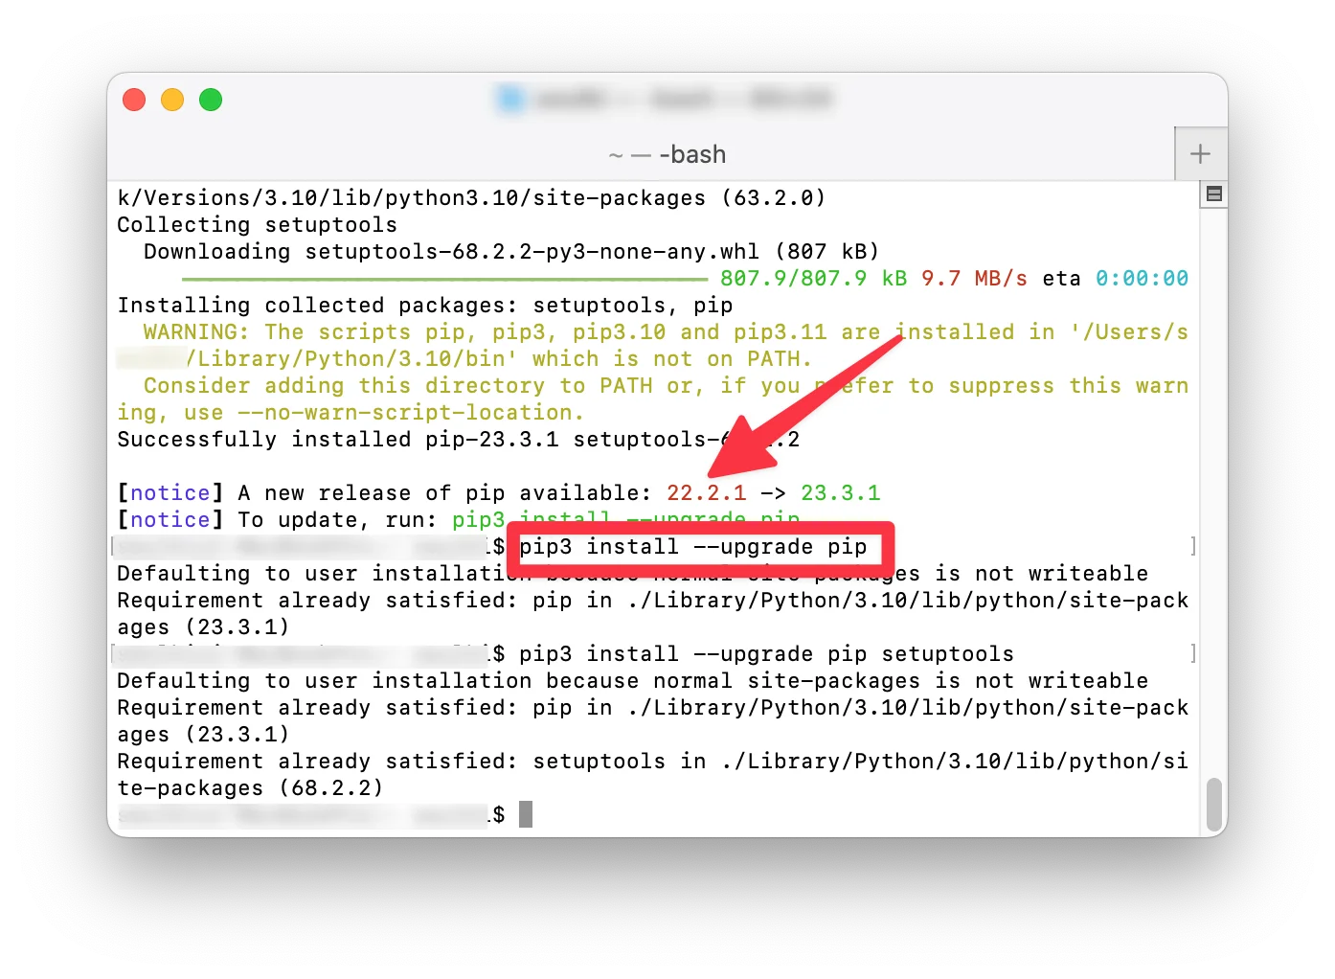Place cursor at the final empty shell prompt
The image size is (1335, 979).
(526, 814)
